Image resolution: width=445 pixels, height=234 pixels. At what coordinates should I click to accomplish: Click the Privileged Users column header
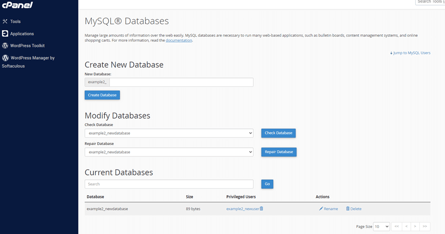(x=241, y=197)
